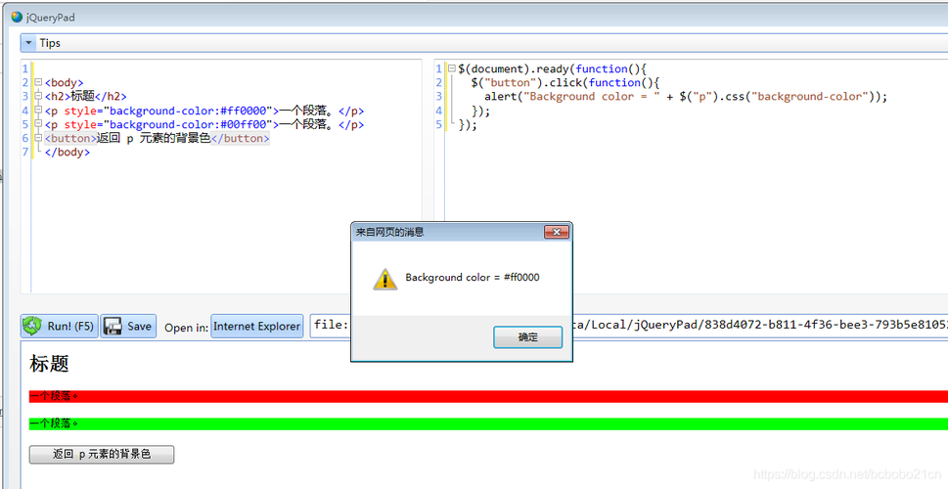The image size is (948, 489).
Task: Collapse the Tips panel arrow
Action: point(28,43)
